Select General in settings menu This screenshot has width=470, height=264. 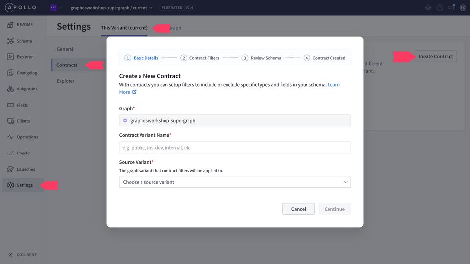click(65, 49)
